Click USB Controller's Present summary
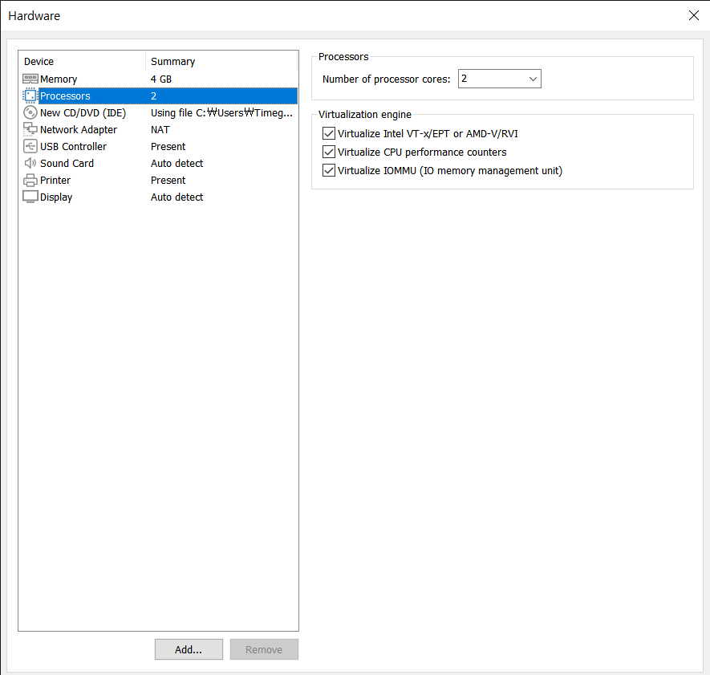The image size is (710, 675). (168, 147)
